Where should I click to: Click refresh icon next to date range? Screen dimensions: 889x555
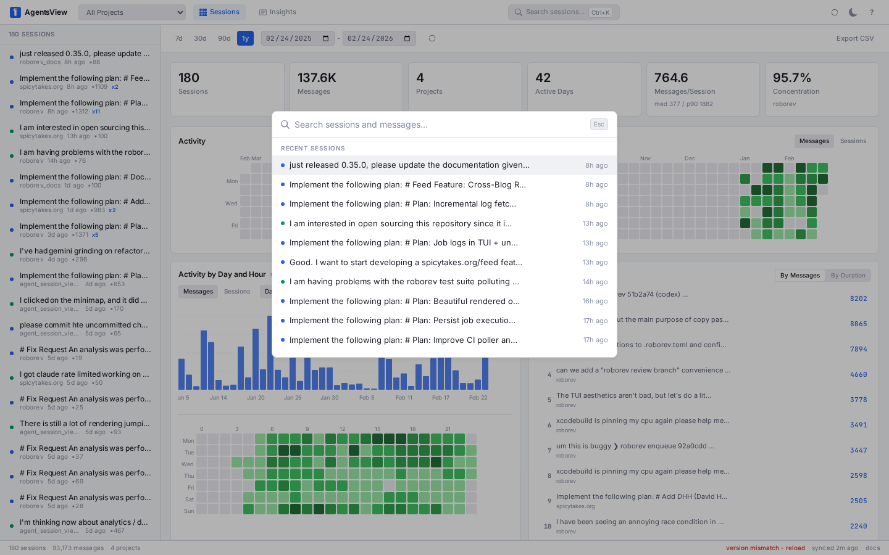tap(432, 38)
